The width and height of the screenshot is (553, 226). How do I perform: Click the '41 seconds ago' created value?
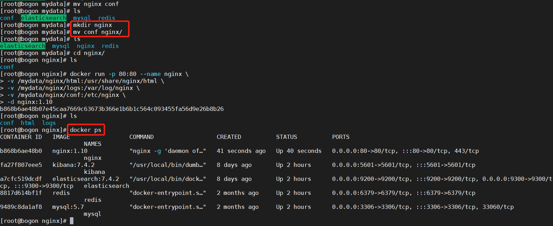(241, 151)
